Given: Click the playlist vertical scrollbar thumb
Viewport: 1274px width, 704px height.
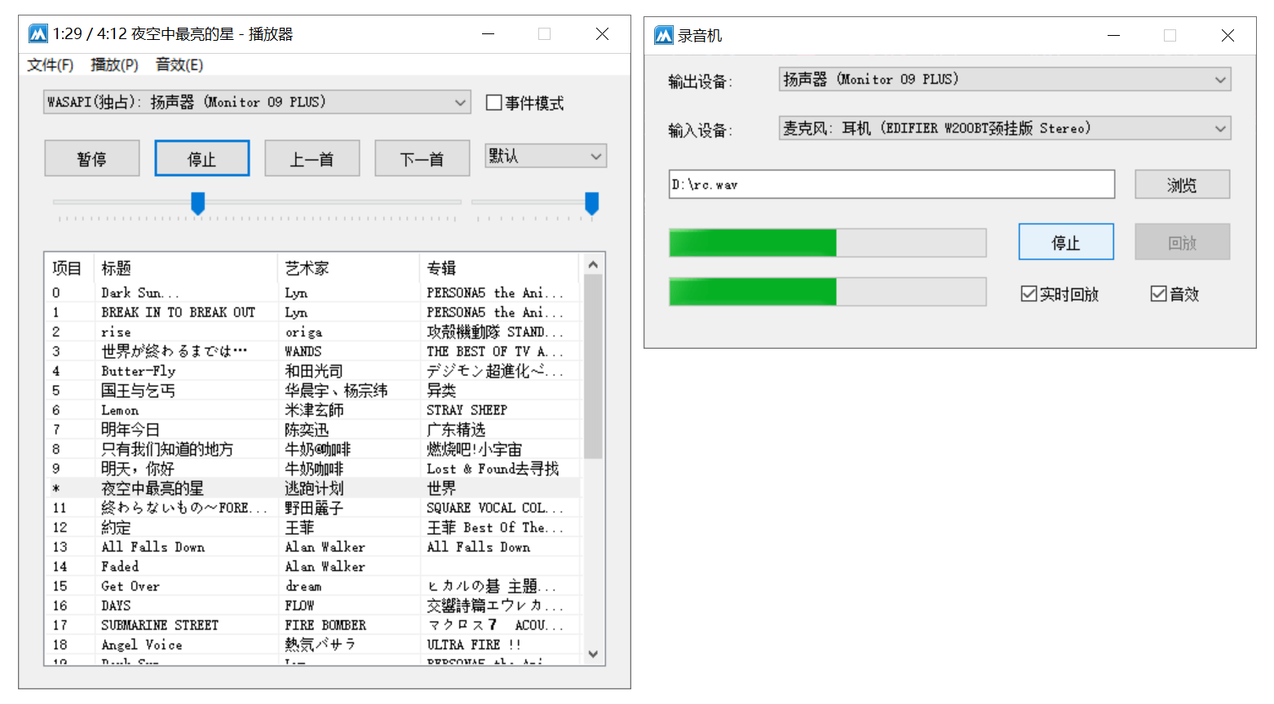Looking at the screenshot, I should click(593, 367).
